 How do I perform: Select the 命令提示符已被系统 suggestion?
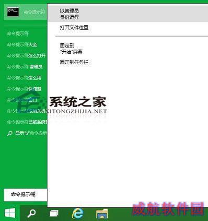pyautogui.click(x=27, y=122)
